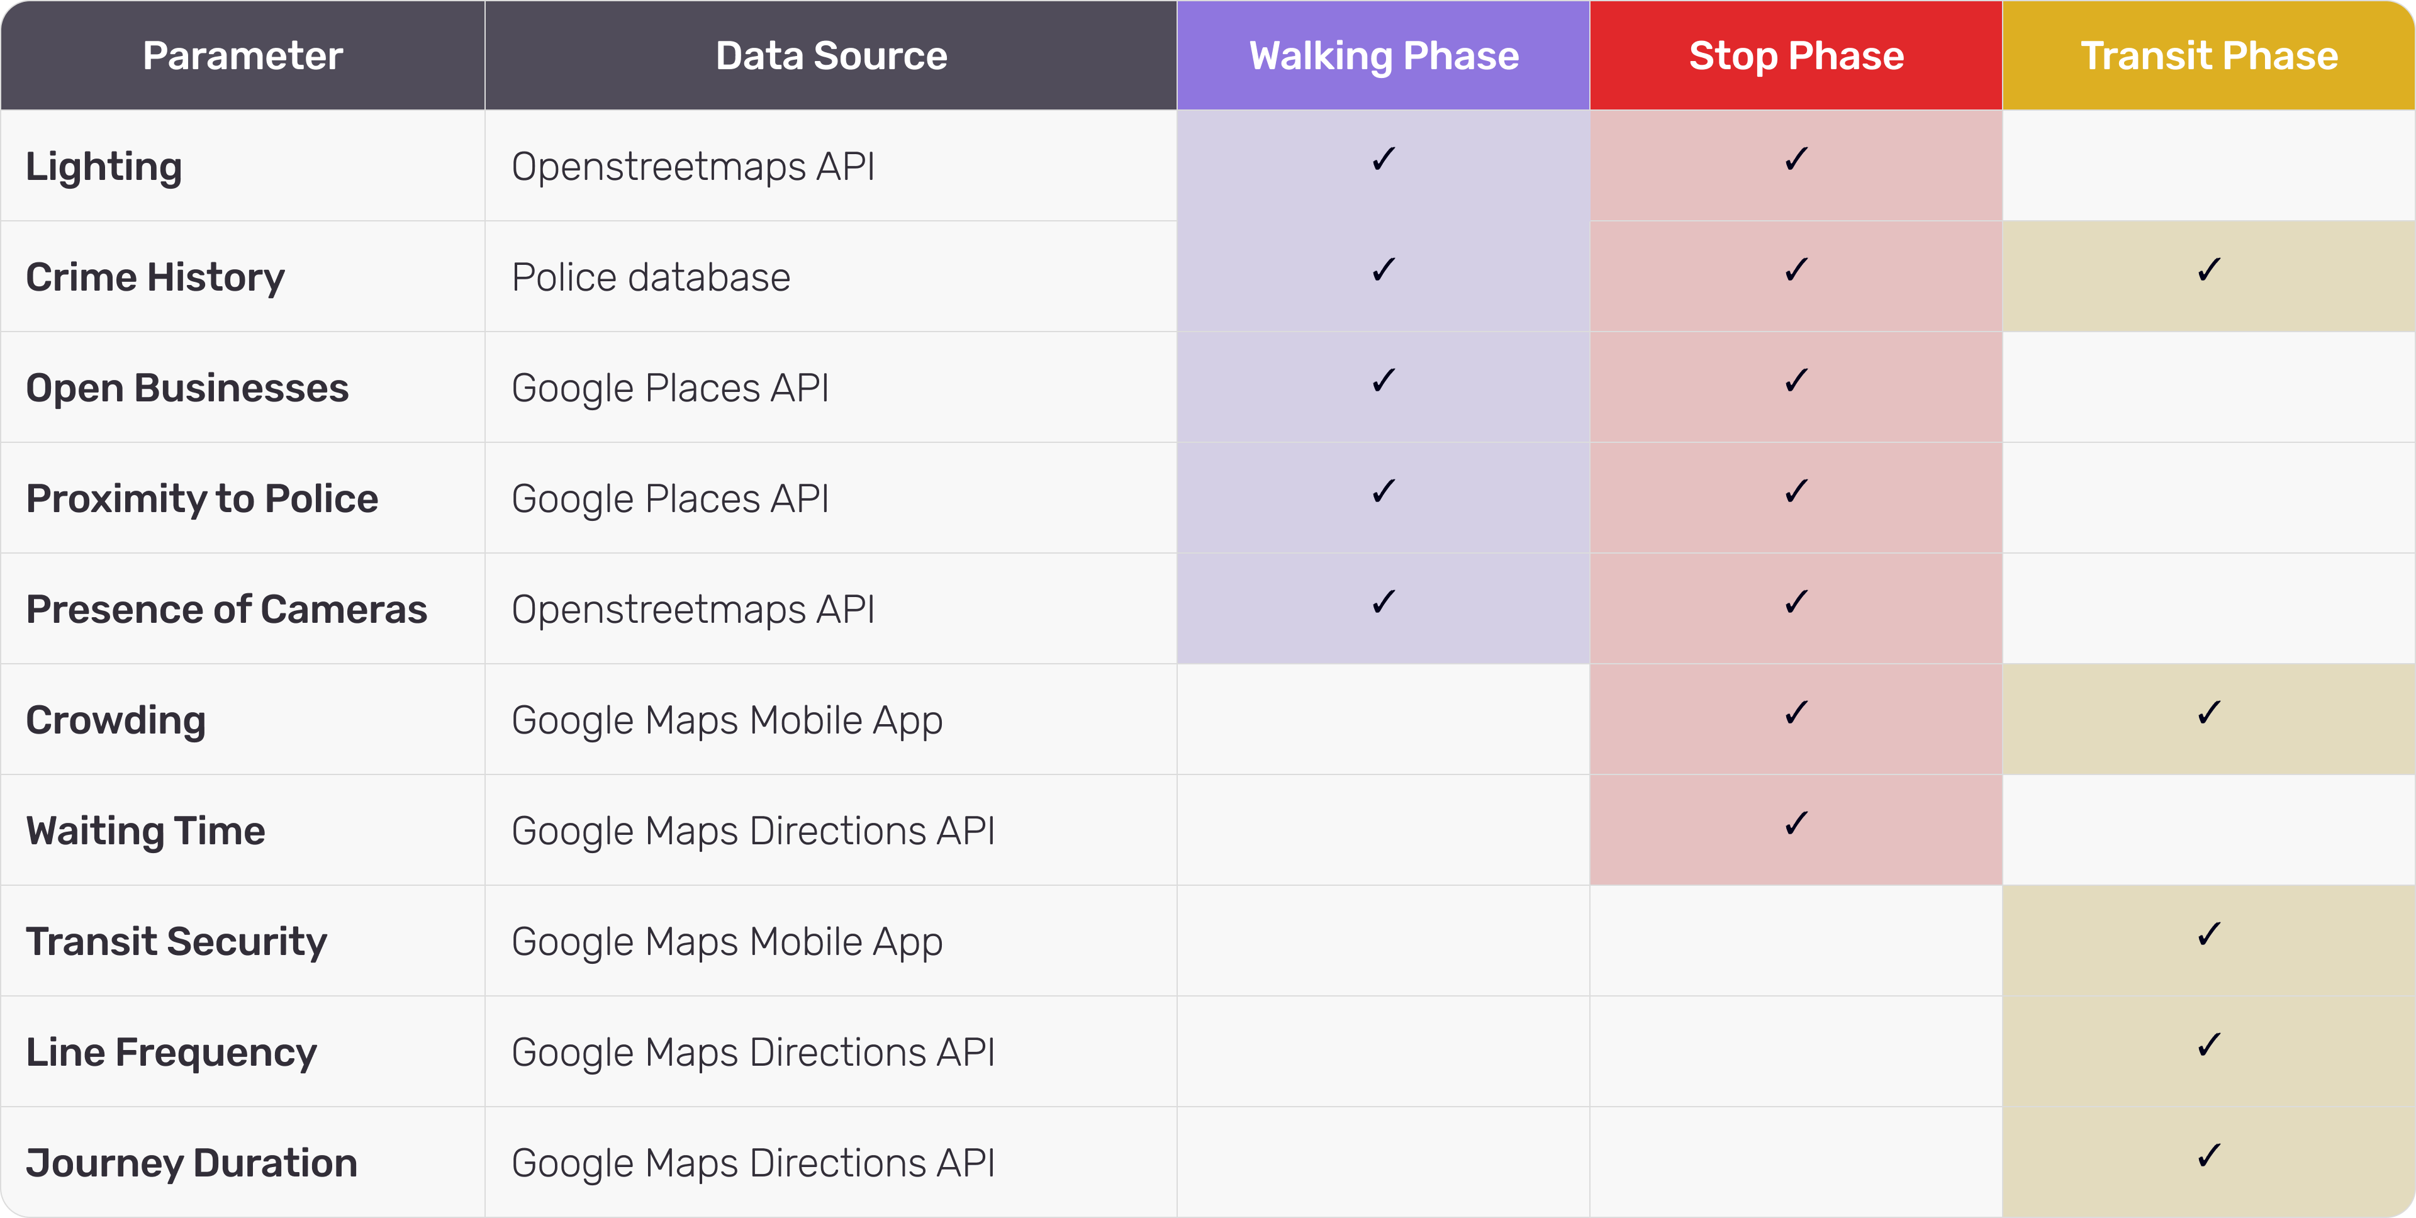Click the Lighting checkmark under Walking Phase

tap(1384, 159)
